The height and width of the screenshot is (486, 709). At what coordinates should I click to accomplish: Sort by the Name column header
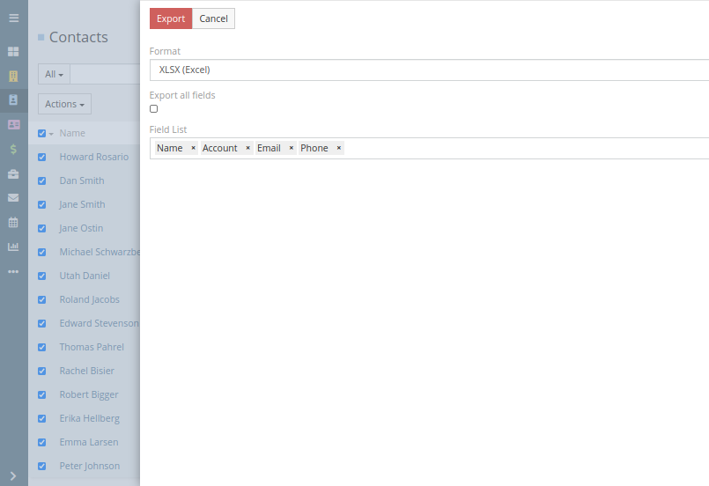point(72,133)
